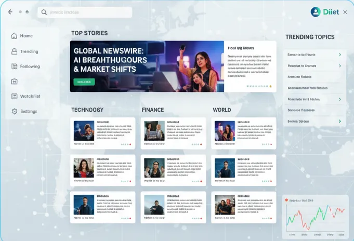Expand second Trending Topics row chevron
The width and height of the screenshot is (354, 241).
coord(340,65)
